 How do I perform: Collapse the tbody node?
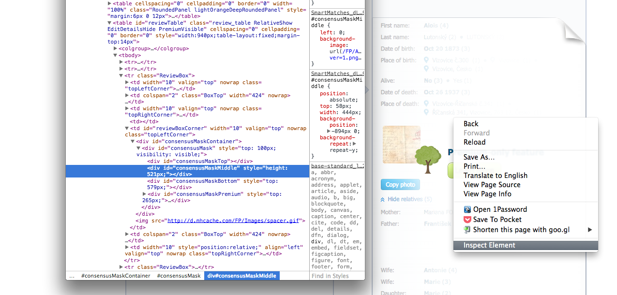[115, 55]
